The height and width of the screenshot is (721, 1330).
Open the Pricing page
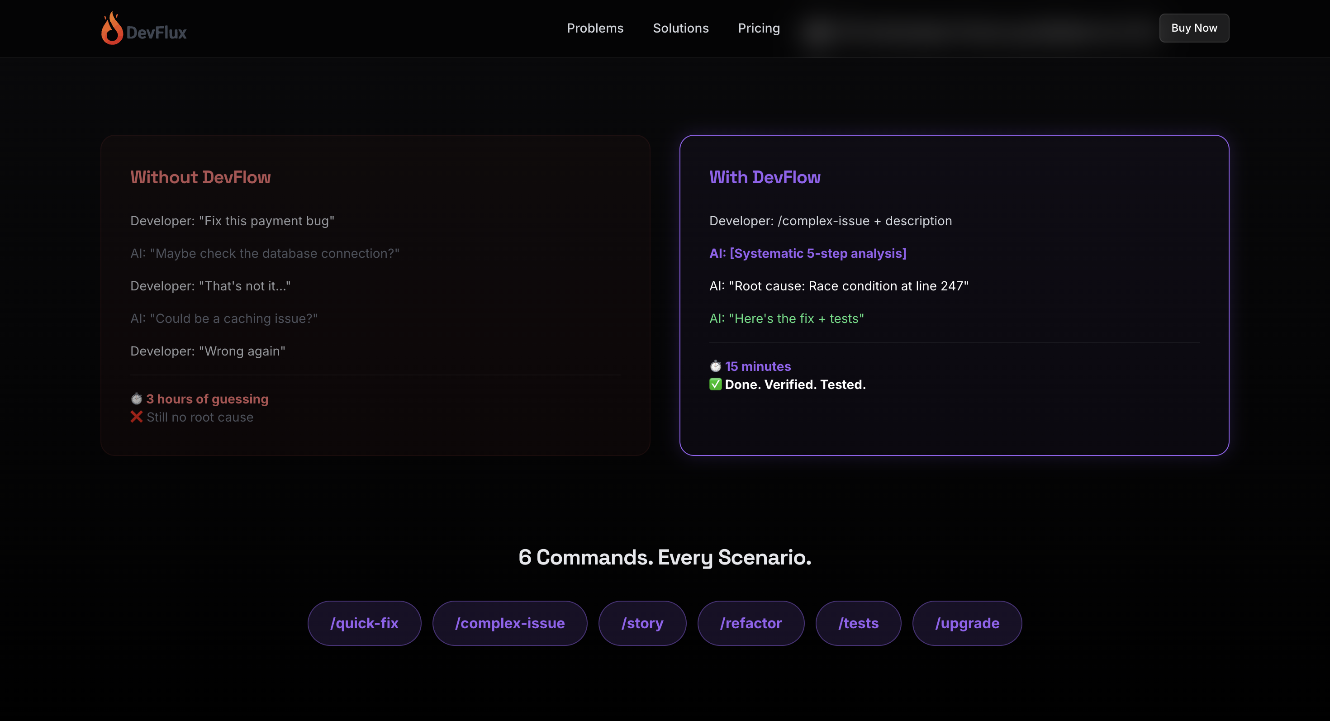point(759,28)
